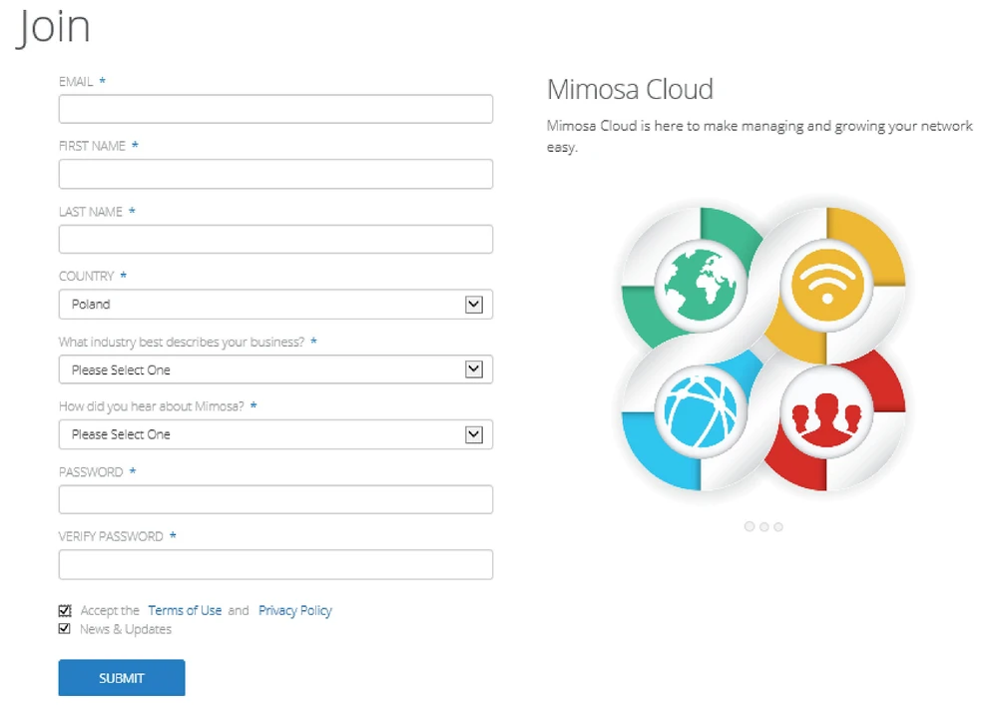The height and width of the screenshot is (723, 998).
Task: Open the Country dropdown showing Poland
Action: tap(275, 305)
